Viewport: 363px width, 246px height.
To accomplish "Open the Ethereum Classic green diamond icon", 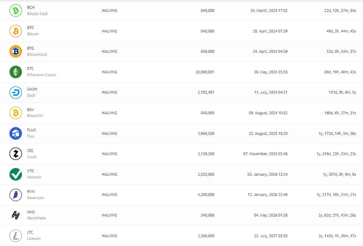I will coord(16,72).
